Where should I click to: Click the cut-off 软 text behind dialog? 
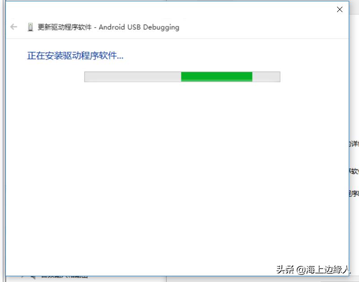(x=354, y=171)
